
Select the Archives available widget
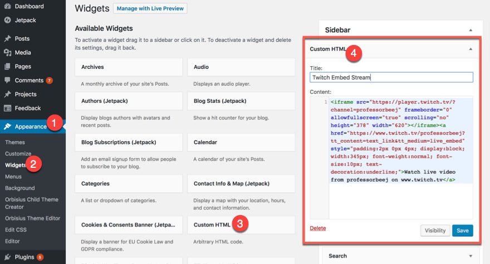point(129,67)
